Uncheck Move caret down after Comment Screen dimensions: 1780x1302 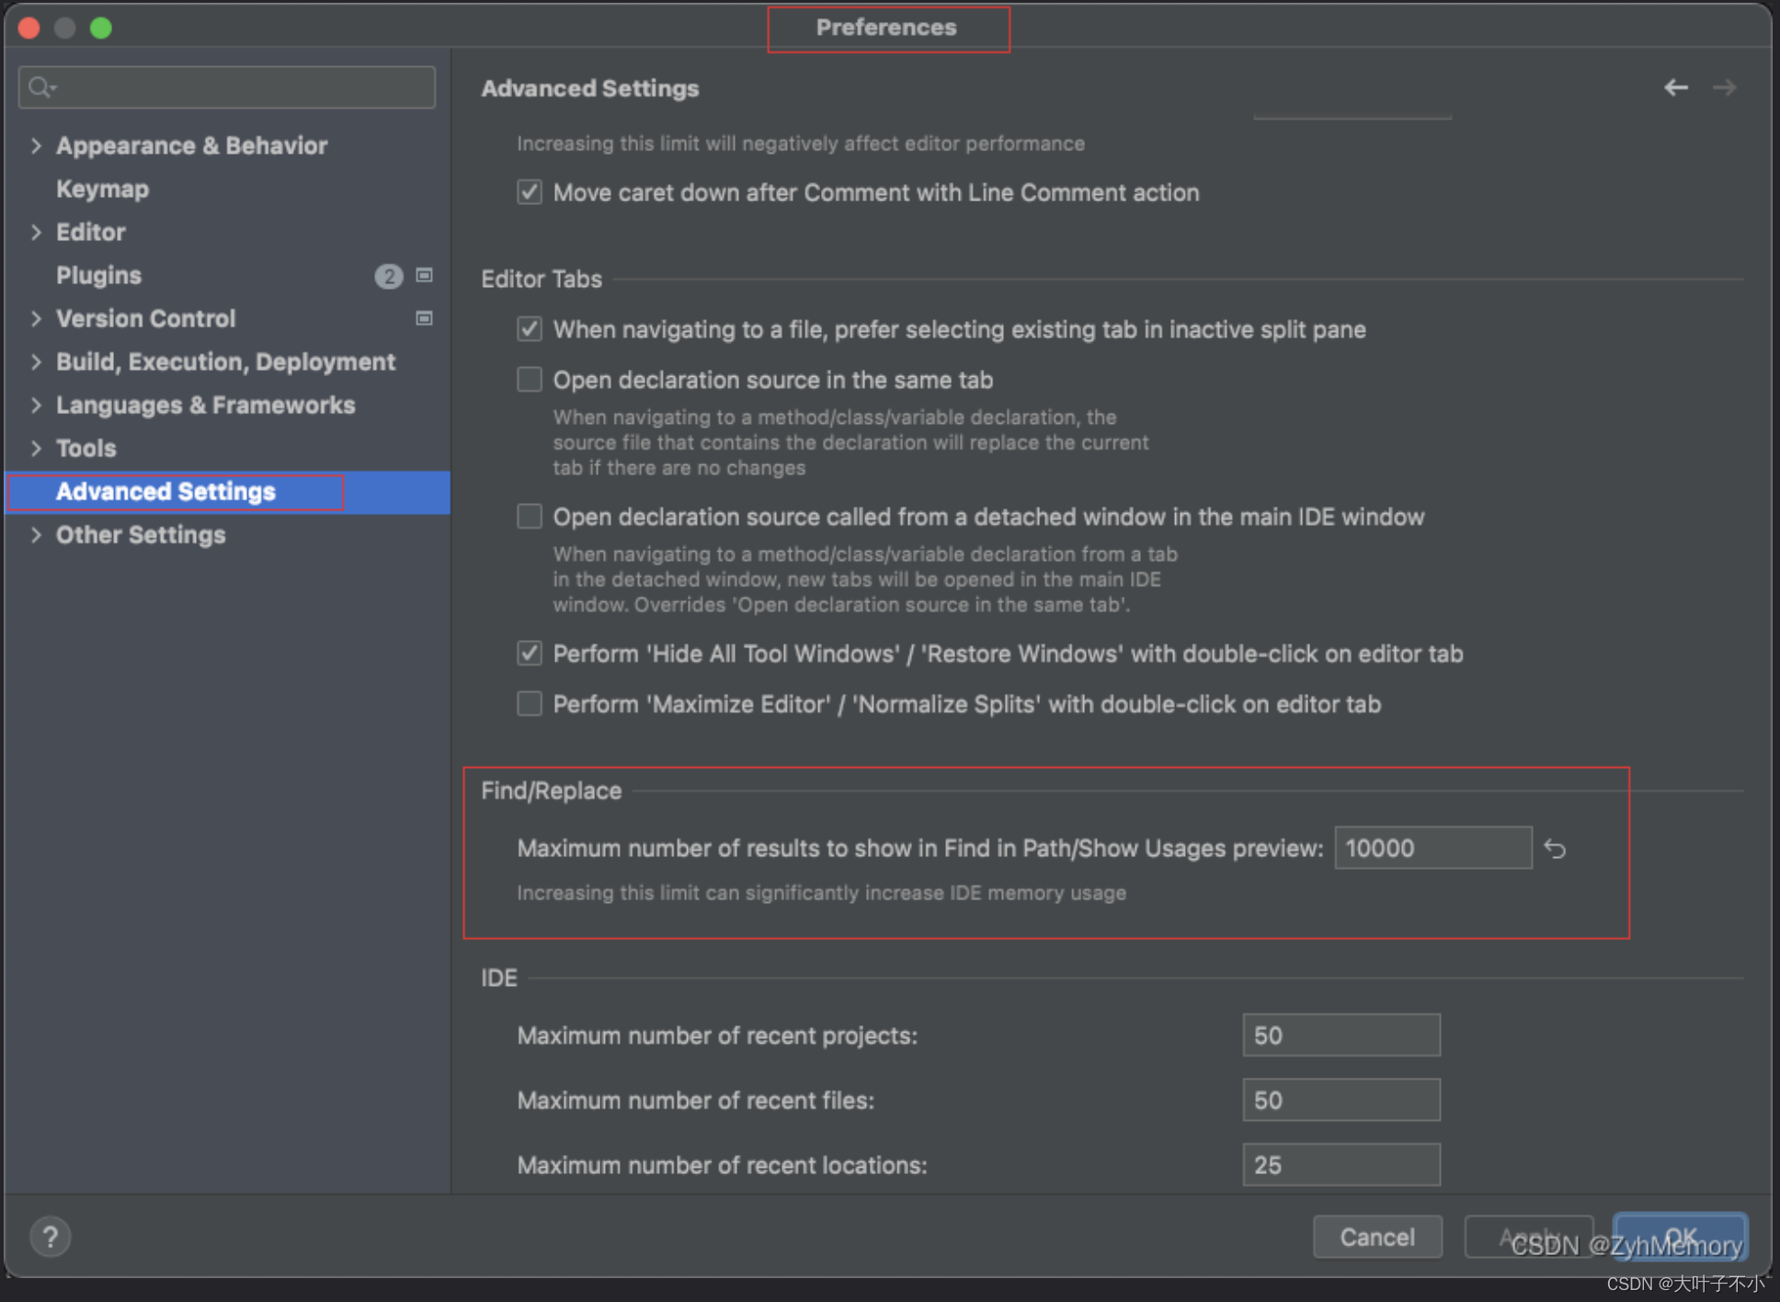(x=530, y=192)
